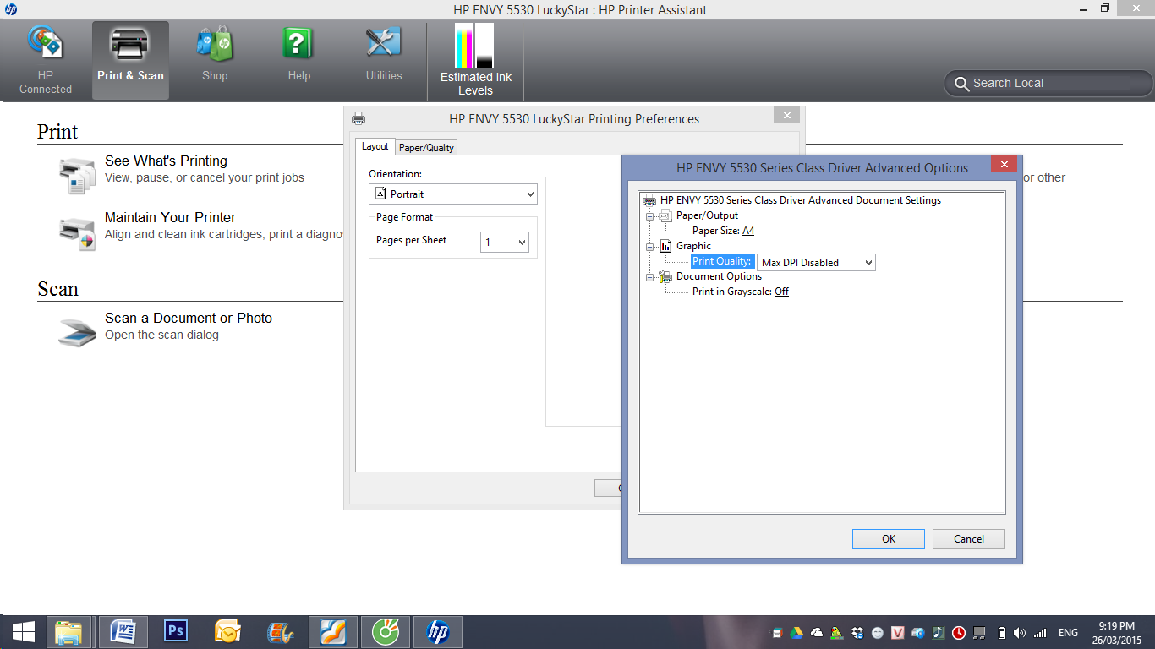Viewport: 1155px width, 649px height.
Task: Close the Printing Preferences window
Action: 786,116
